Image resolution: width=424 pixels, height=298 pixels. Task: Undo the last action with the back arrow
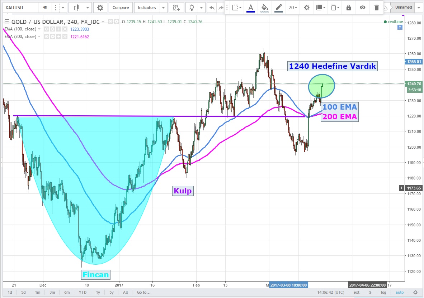pos(212,8)
